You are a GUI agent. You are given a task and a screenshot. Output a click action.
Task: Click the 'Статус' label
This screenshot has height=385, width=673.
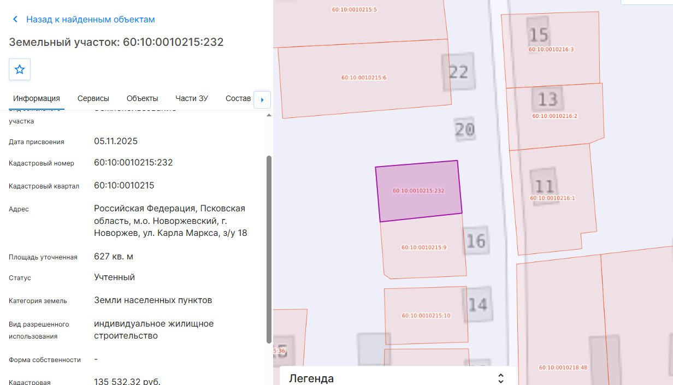20,278
